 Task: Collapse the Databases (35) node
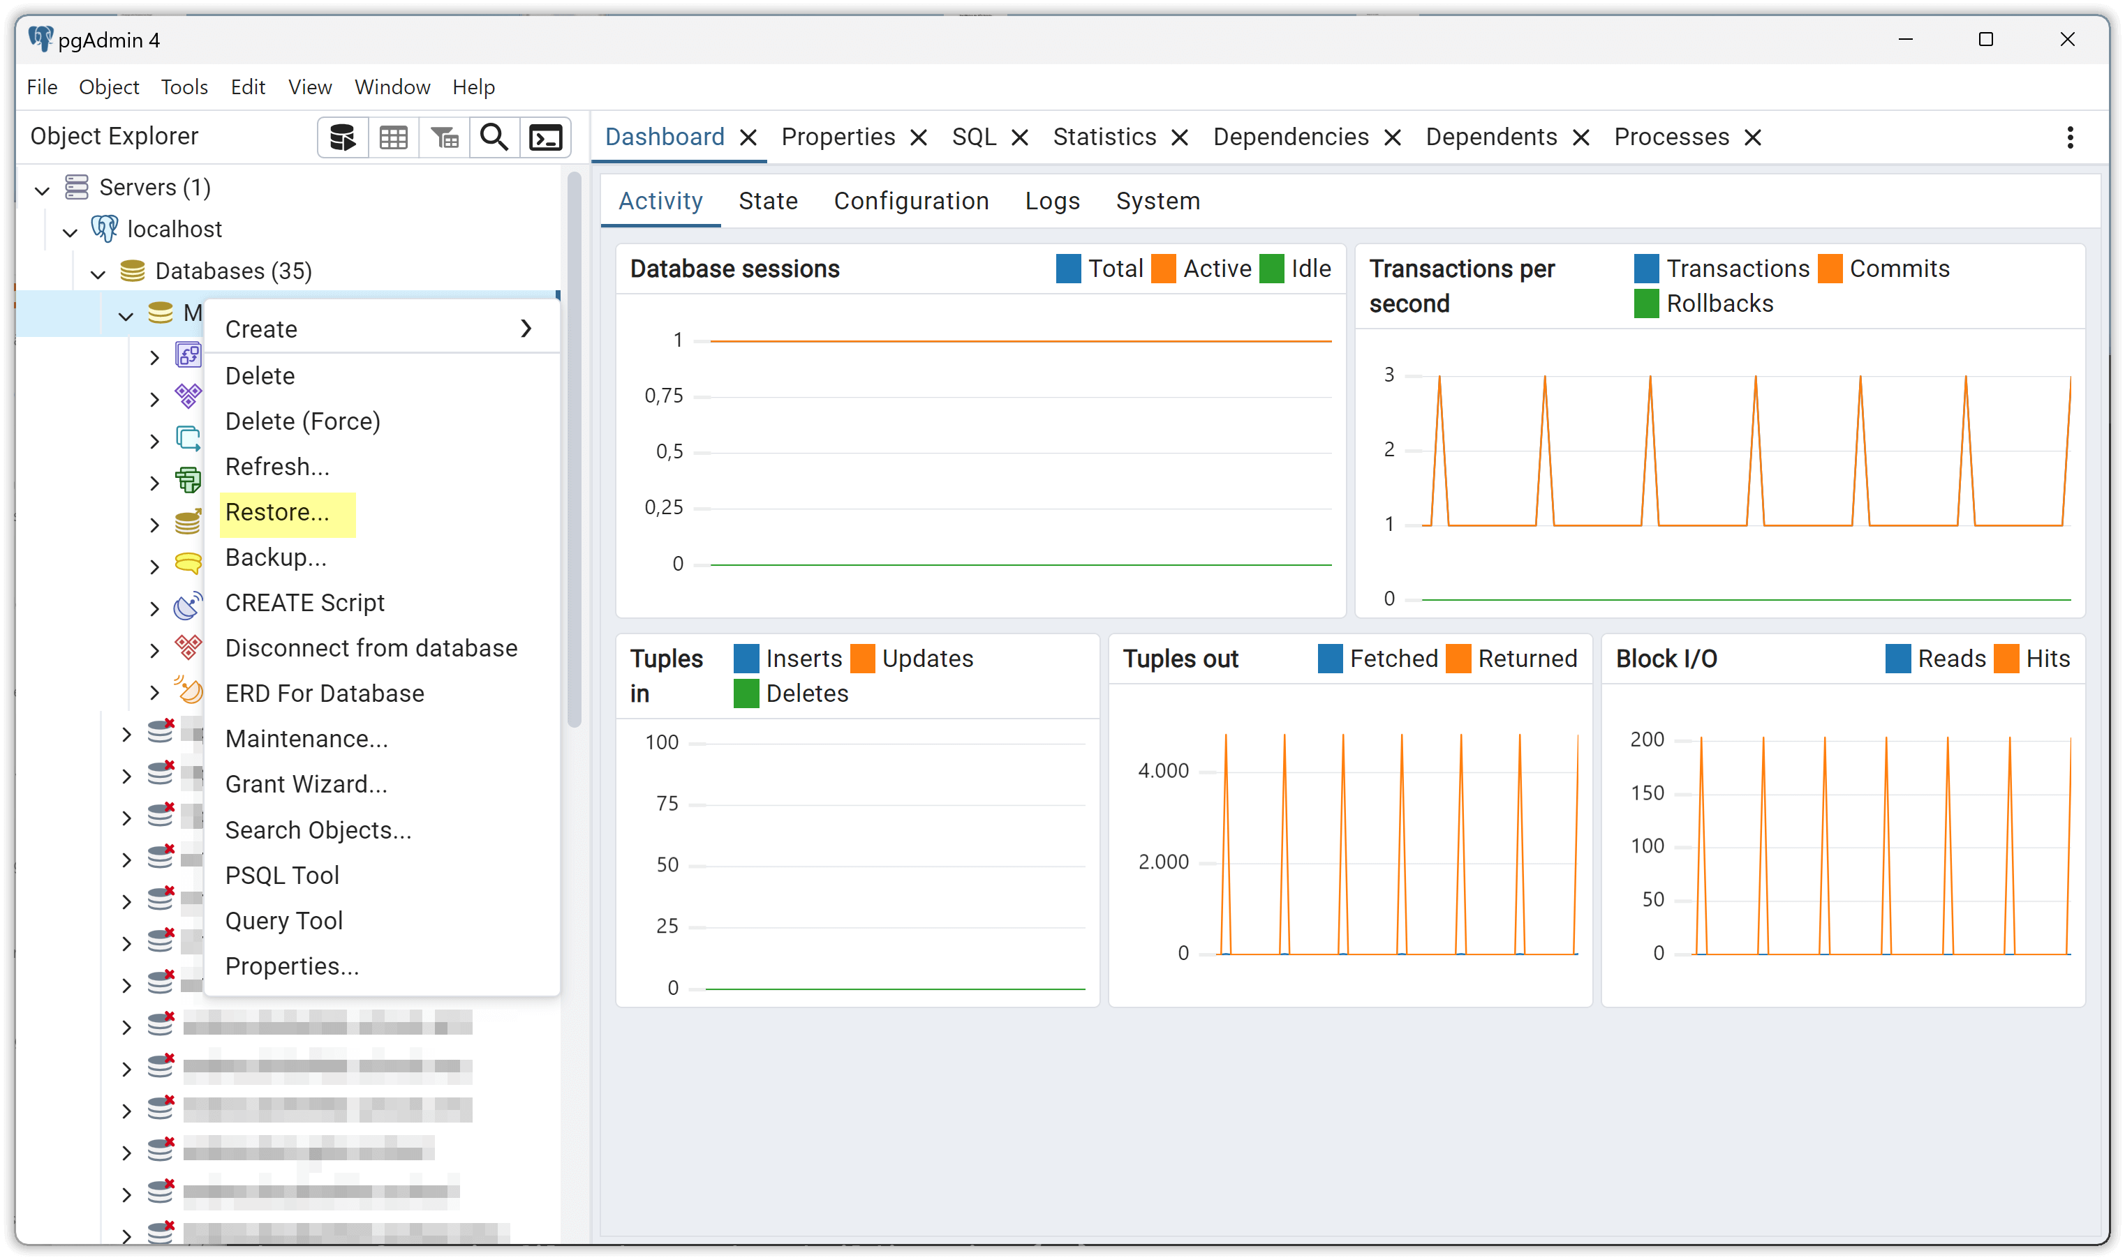pyautogui.click(x=98, y=273)
